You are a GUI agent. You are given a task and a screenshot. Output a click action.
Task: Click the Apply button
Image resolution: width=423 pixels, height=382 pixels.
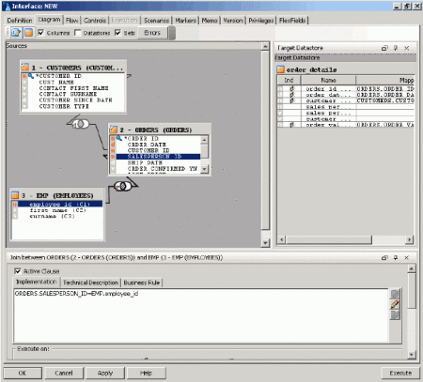(x=105, y=373)
